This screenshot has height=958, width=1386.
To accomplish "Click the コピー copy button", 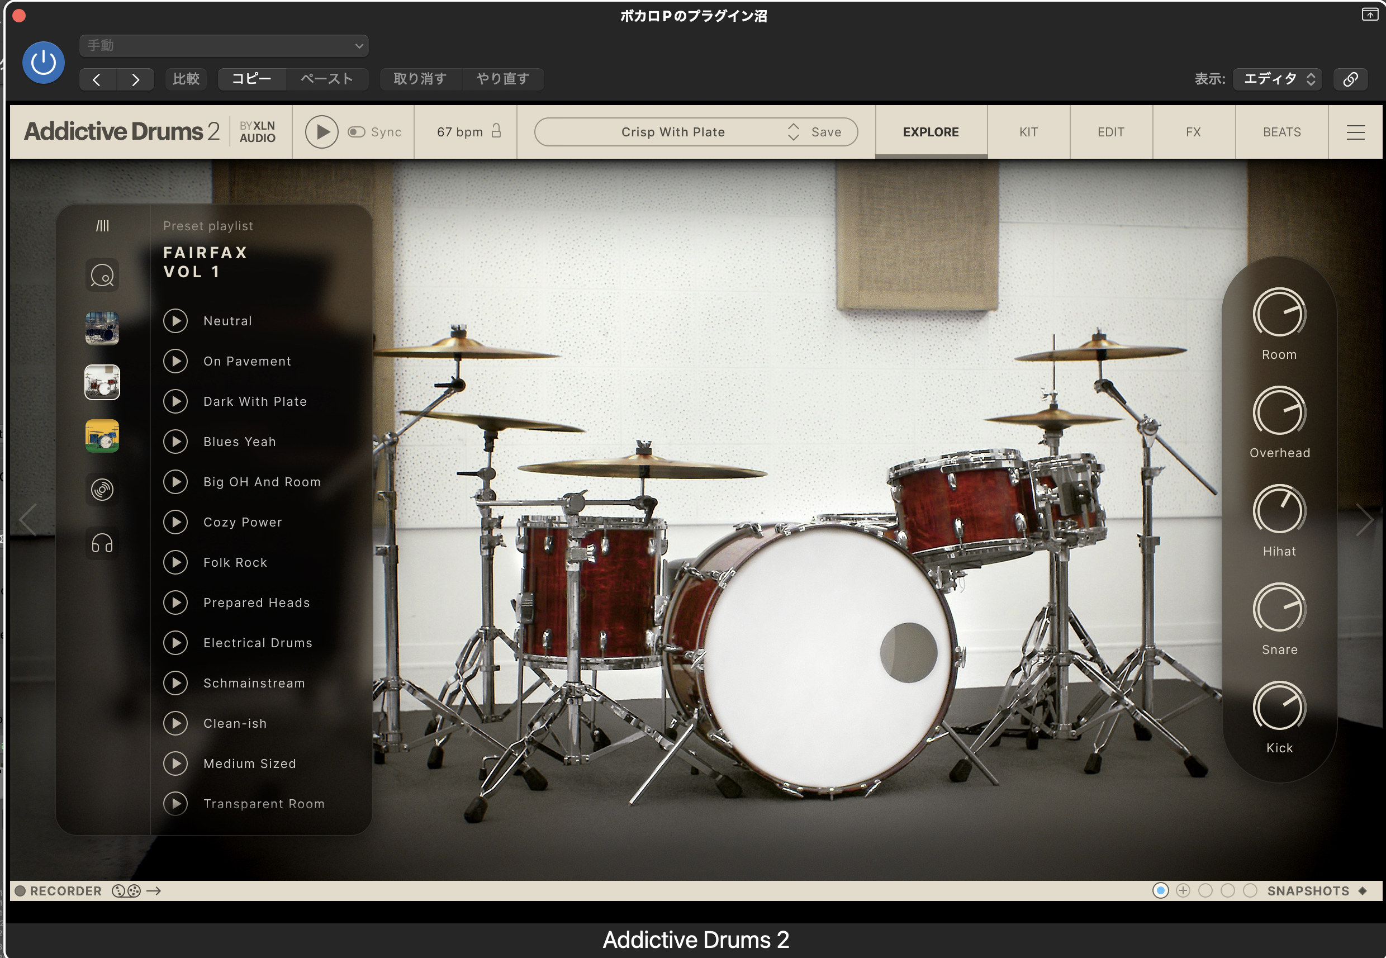I will point(251,79).
